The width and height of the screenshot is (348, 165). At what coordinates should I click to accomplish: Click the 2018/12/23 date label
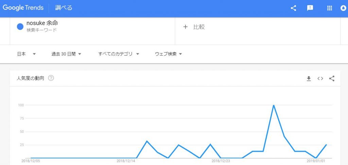(x=221, y=161)
